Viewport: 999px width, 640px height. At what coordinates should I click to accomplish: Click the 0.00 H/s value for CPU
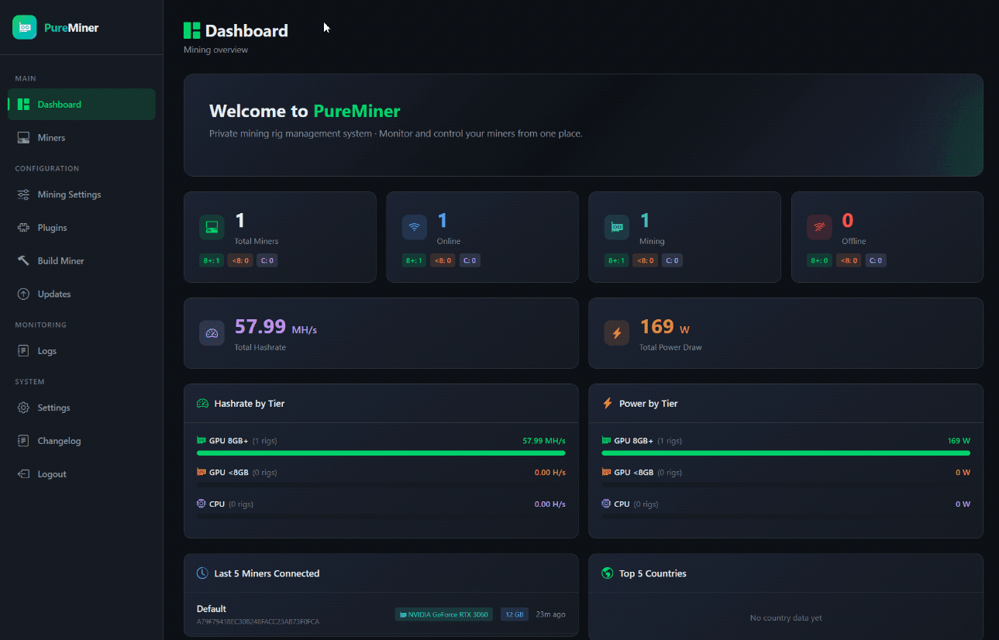(549, 504)
